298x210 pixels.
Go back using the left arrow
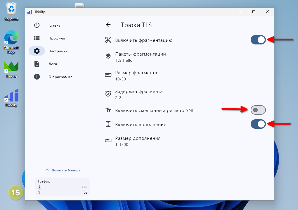108,25
